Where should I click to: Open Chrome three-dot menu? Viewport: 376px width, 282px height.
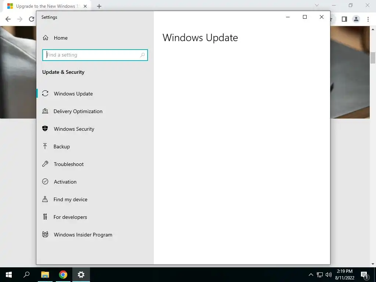368,19
